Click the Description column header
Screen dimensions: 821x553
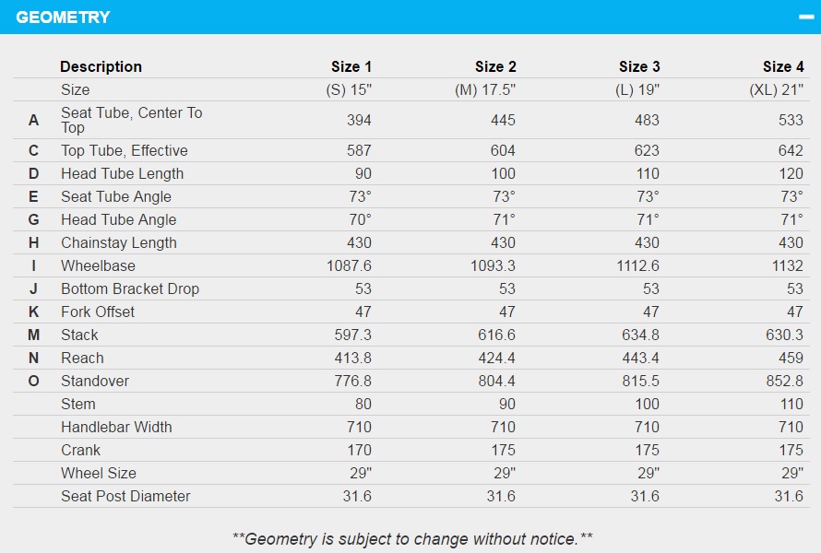pyautogui.click(x=101, y=66)
